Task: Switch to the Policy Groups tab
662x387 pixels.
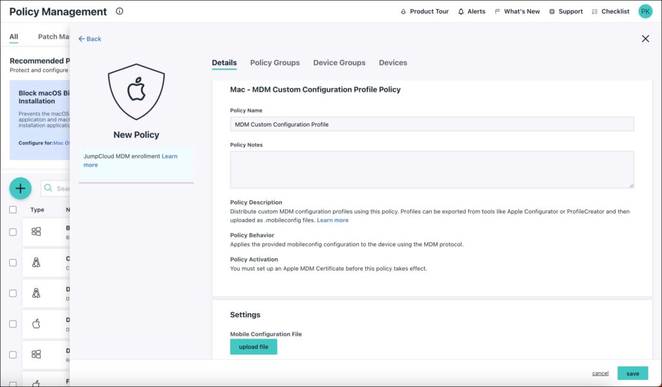Action: [275, 63]
